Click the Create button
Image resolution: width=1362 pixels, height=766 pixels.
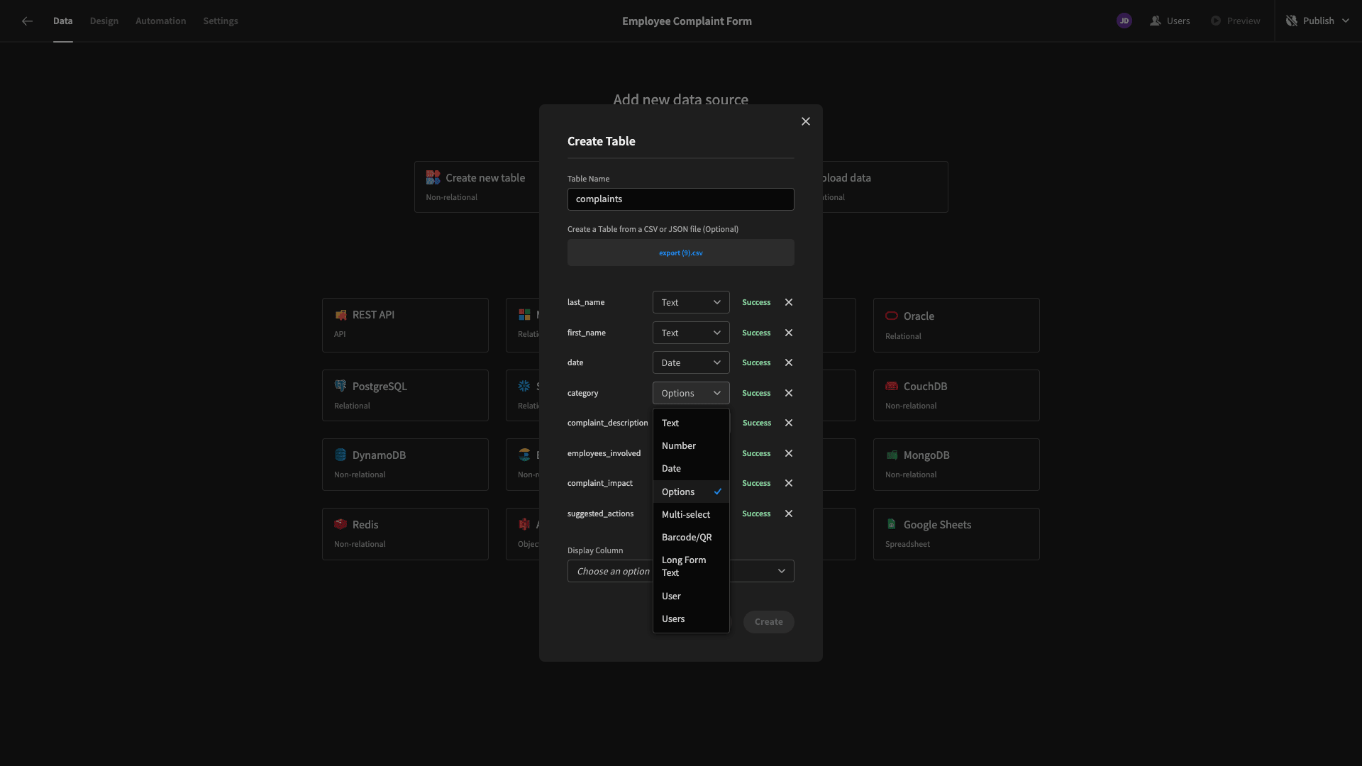point(768,622)
